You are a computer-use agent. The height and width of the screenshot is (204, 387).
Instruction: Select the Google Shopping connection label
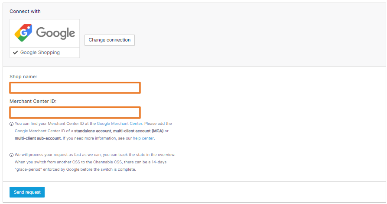[x=40, y=52]
